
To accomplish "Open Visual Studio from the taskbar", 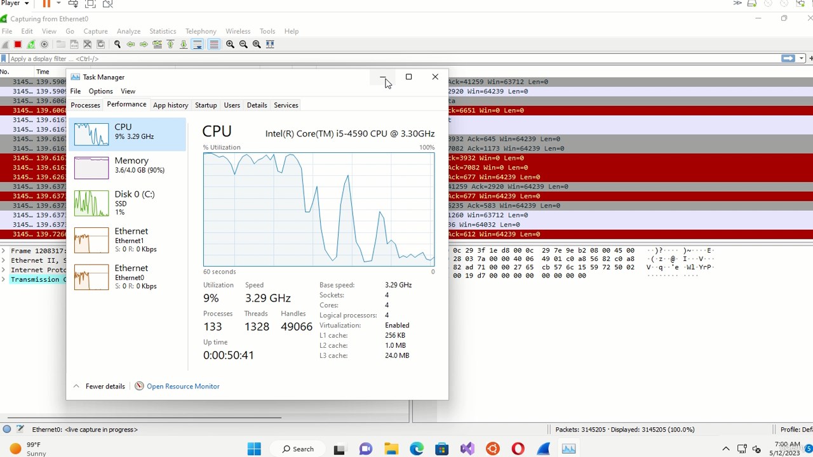I will click(467, 449).
